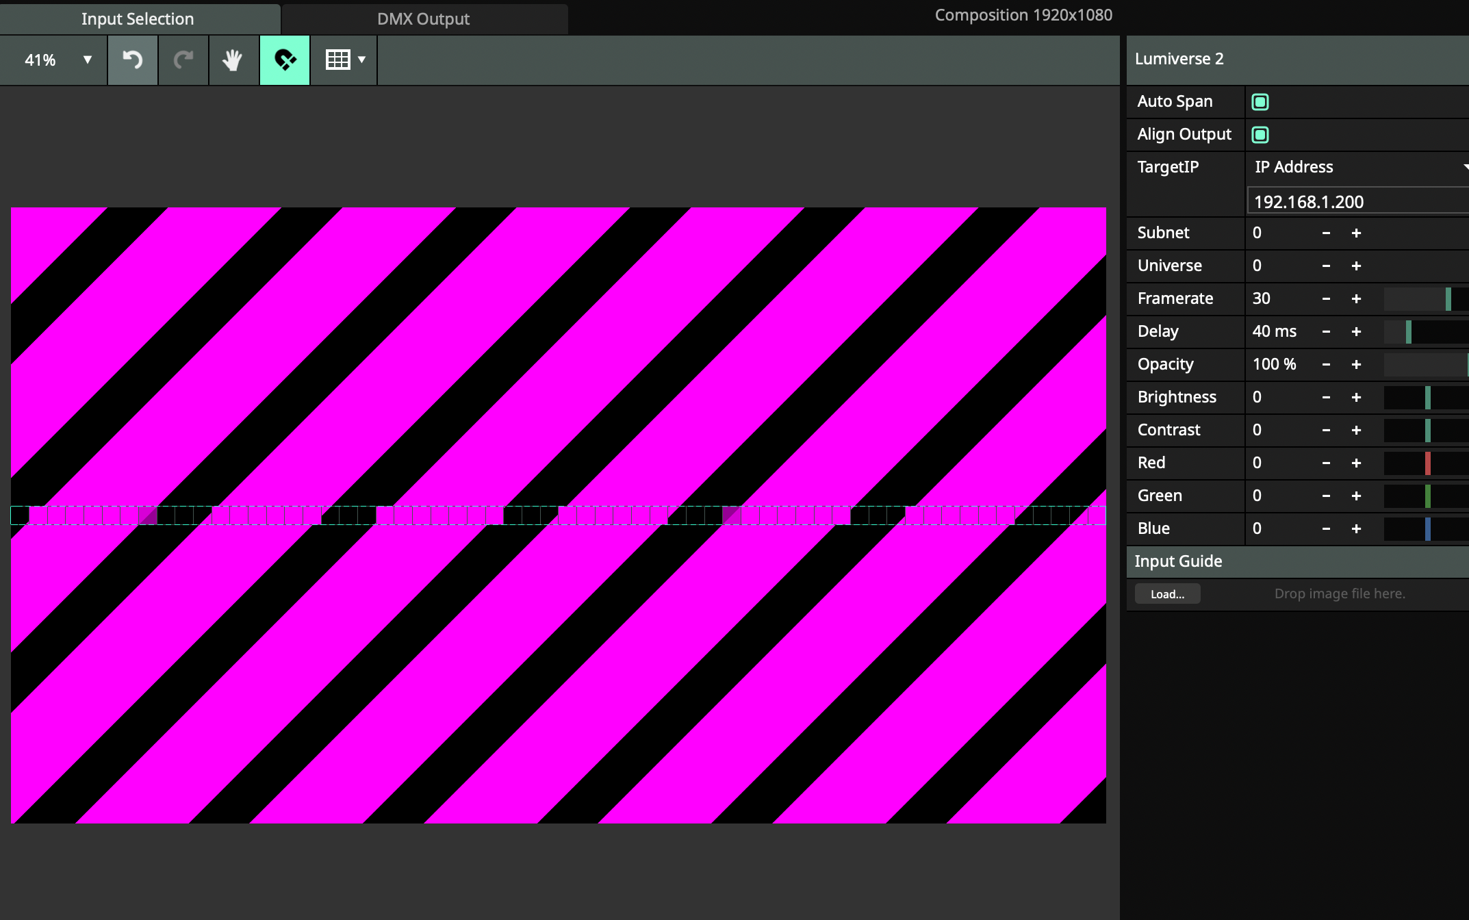The width and height of the screenshot is (1469, 920).
Task: Adjust the Red color slider
Action: 1427,463
